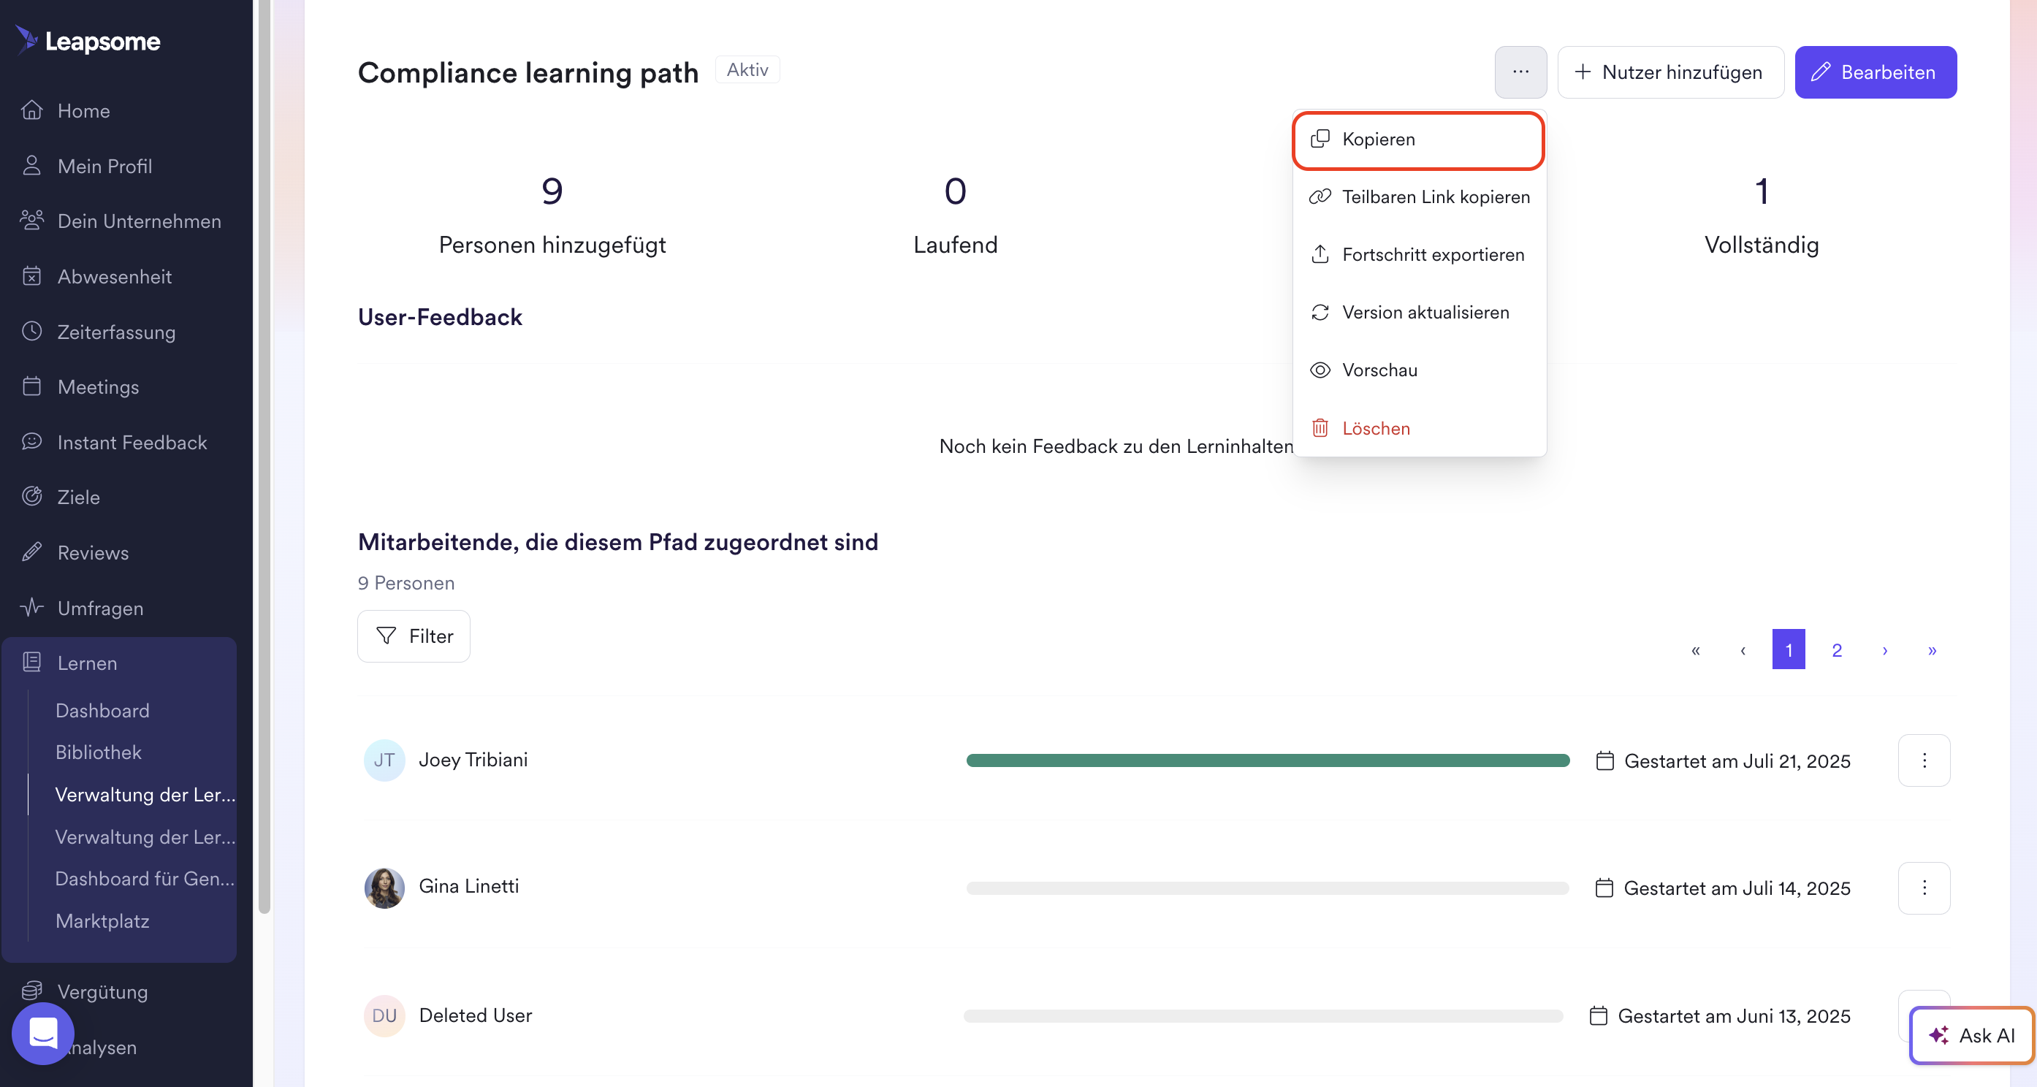This screenshot has width=2037, height=1087.
Task: Open Gina Linetti's profile photo
Action: (x=384, y=887)
